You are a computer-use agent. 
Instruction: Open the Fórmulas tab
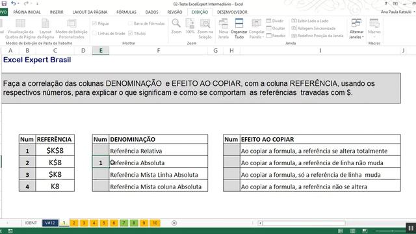coord(126,12)
